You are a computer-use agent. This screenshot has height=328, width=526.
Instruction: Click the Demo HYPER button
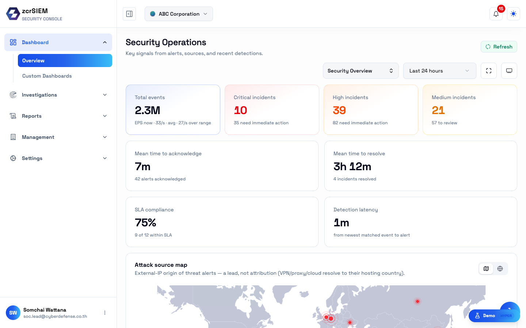[494, 316]
